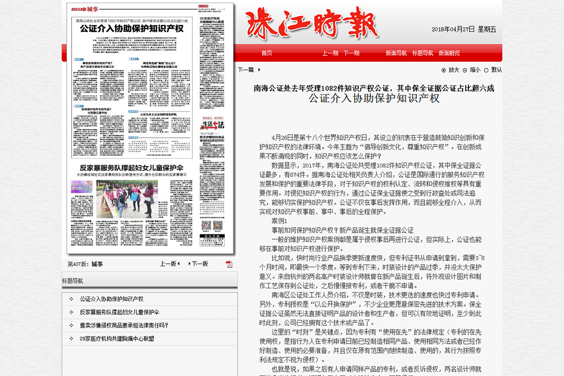Open the article 售卖涉嫌侵权商品要承担法律责任吗?
Image resolution: width=564 pixels, height=376 pixels.
124,325
